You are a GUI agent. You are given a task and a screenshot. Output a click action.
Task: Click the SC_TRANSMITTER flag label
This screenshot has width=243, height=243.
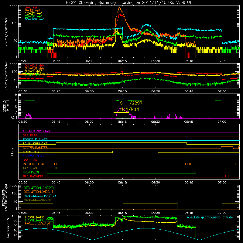coord(35,148)
